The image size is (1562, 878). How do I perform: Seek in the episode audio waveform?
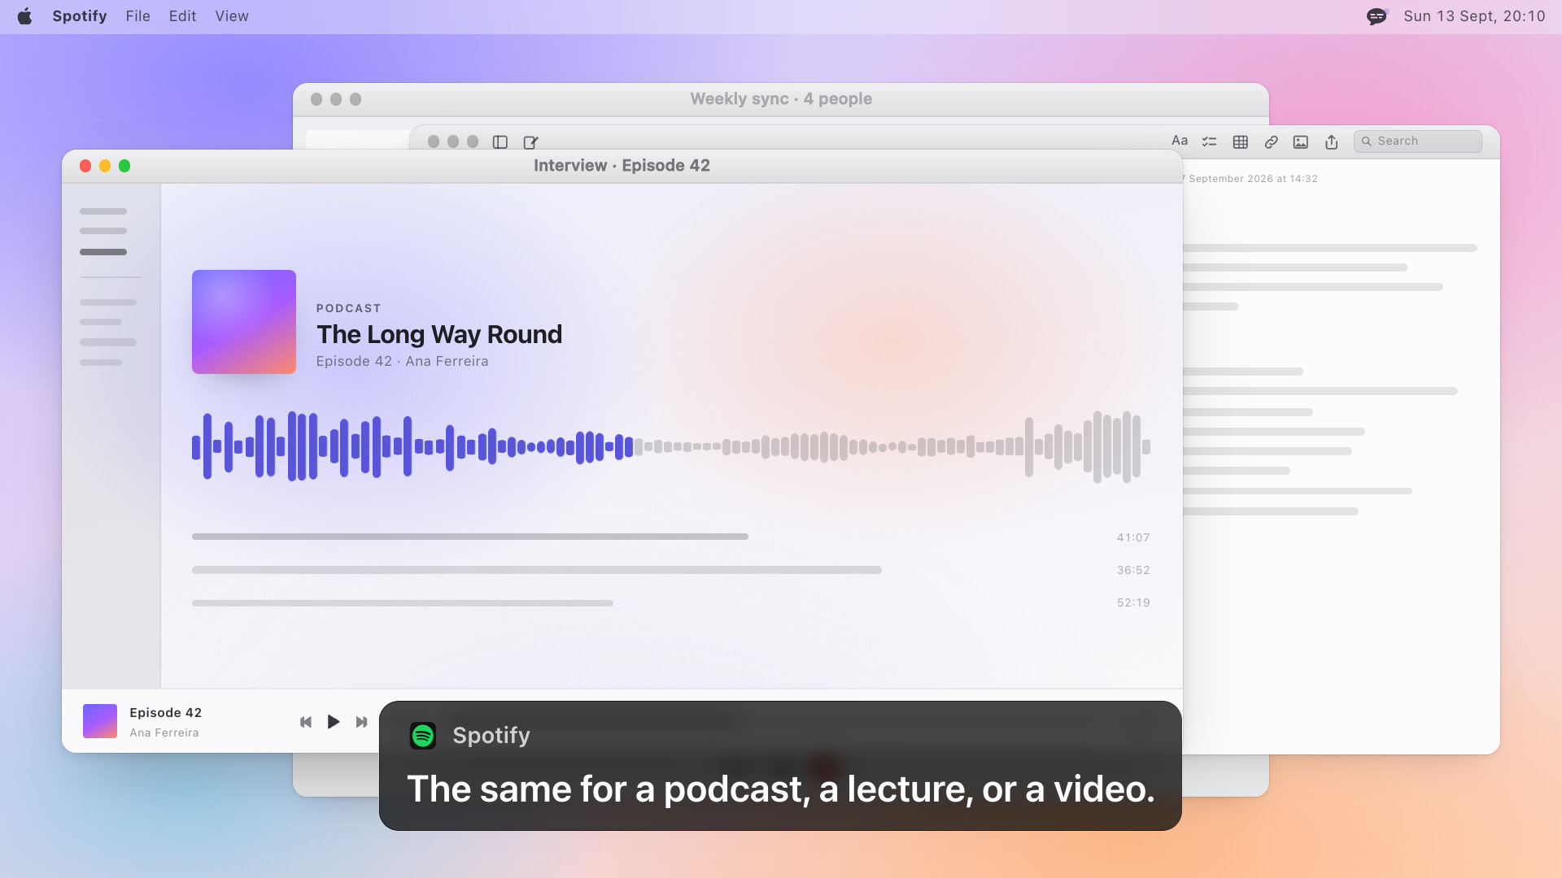click(x=671, y=446)
